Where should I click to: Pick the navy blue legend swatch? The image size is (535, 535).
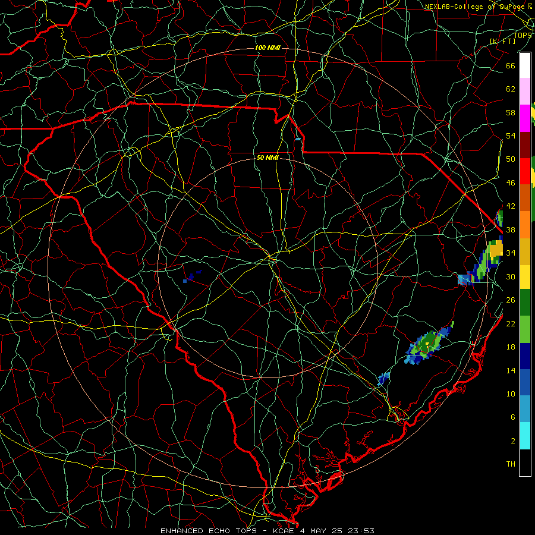525,356
